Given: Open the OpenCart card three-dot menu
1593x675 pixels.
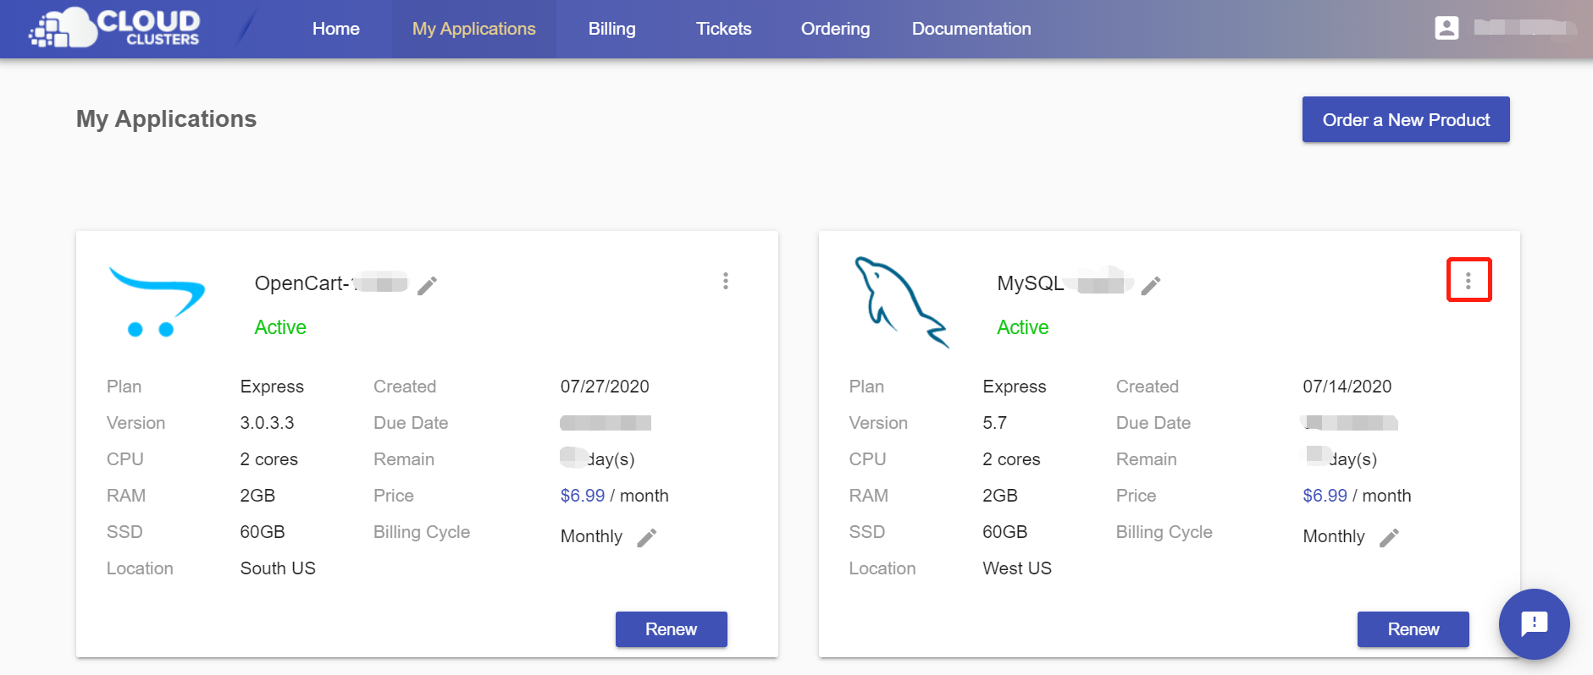Looking at the screenshot, I should tap(726, 281).
